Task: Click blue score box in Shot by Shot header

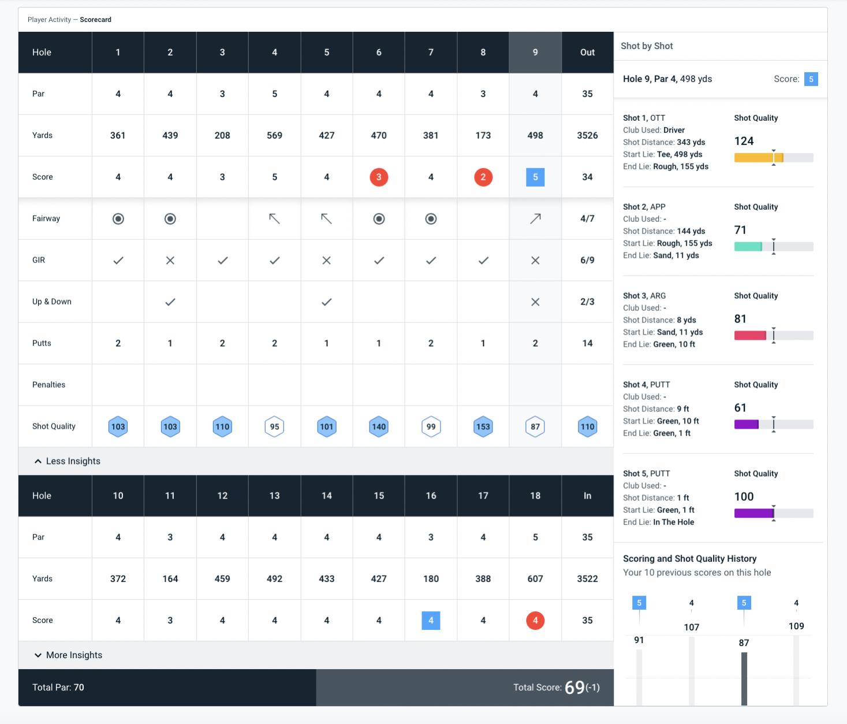Action: pos(811,79)
